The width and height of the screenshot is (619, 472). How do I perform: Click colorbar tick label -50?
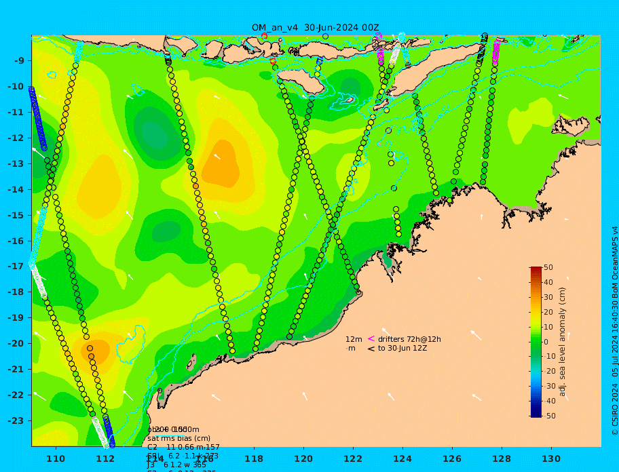(x=548, y=416)
